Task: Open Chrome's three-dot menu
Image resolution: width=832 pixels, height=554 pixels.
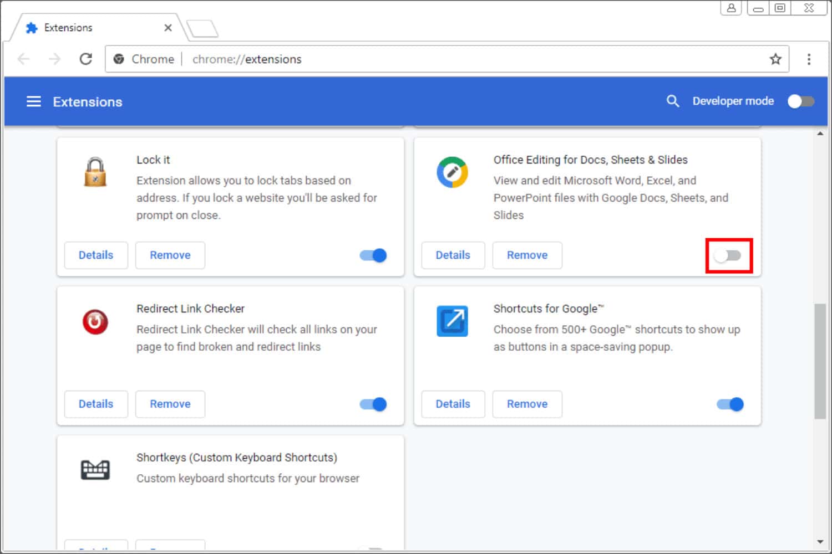Action: (x=809, y=59)
